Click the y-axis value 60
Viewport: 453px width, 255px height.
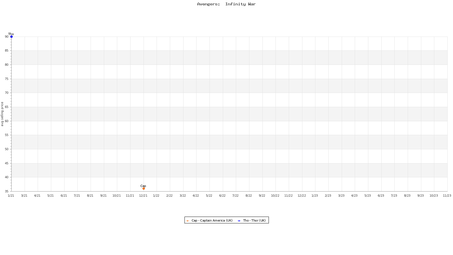coord(7,121)
